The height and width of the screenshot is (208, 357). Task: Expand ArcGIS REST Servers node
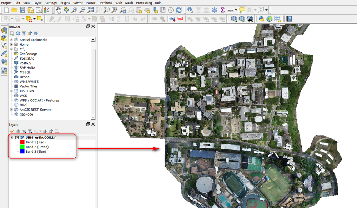tap(11, 110)
